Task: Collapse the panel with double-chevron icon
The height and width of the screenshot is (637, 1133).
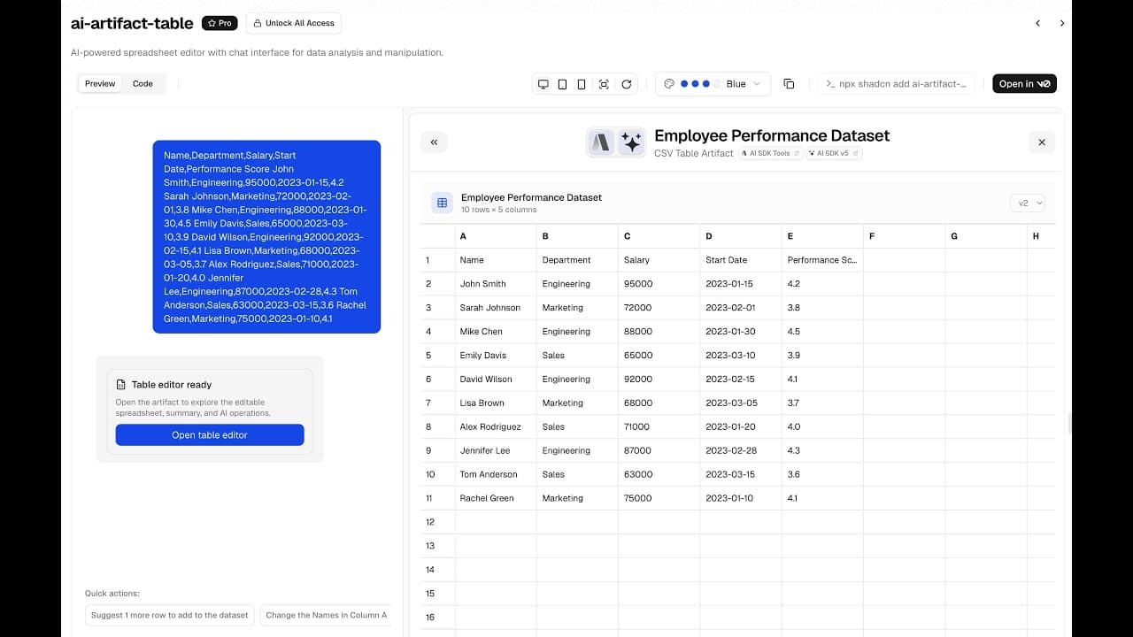Action: click(434, 142)
